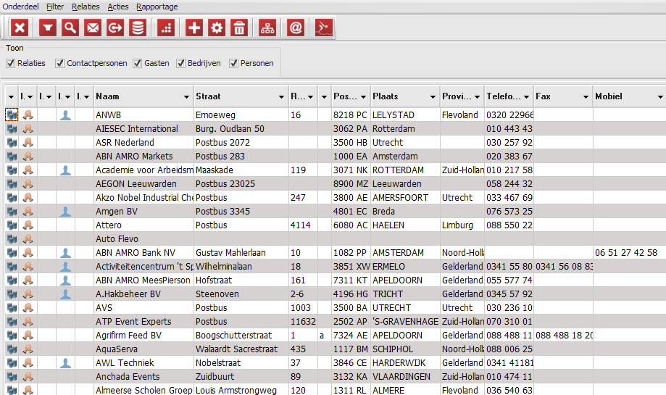Screen dimensions: 666x395
Task: Click the company icon in AquaServa row
Action: 12,349
